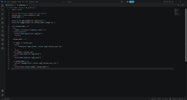The height and width of the screenshot is (100, 187).
Task: Open the Edit menu
Action: click(x=9, y=2)
